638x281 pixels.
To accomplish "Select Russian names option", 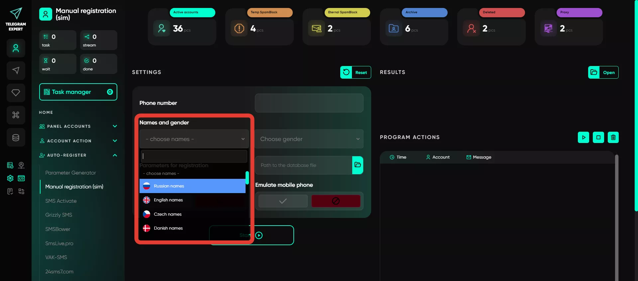I will [192, 186].
